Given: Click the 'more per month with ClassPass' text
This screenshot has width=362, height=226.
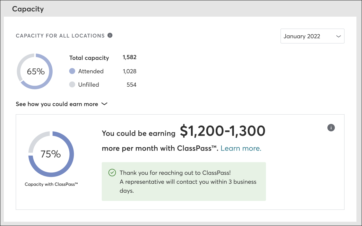Looking at the screenshot, I should (x=159, y=148).
